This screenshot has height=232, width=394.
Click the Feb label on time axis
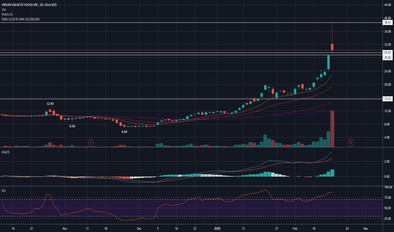click(295, 229)
